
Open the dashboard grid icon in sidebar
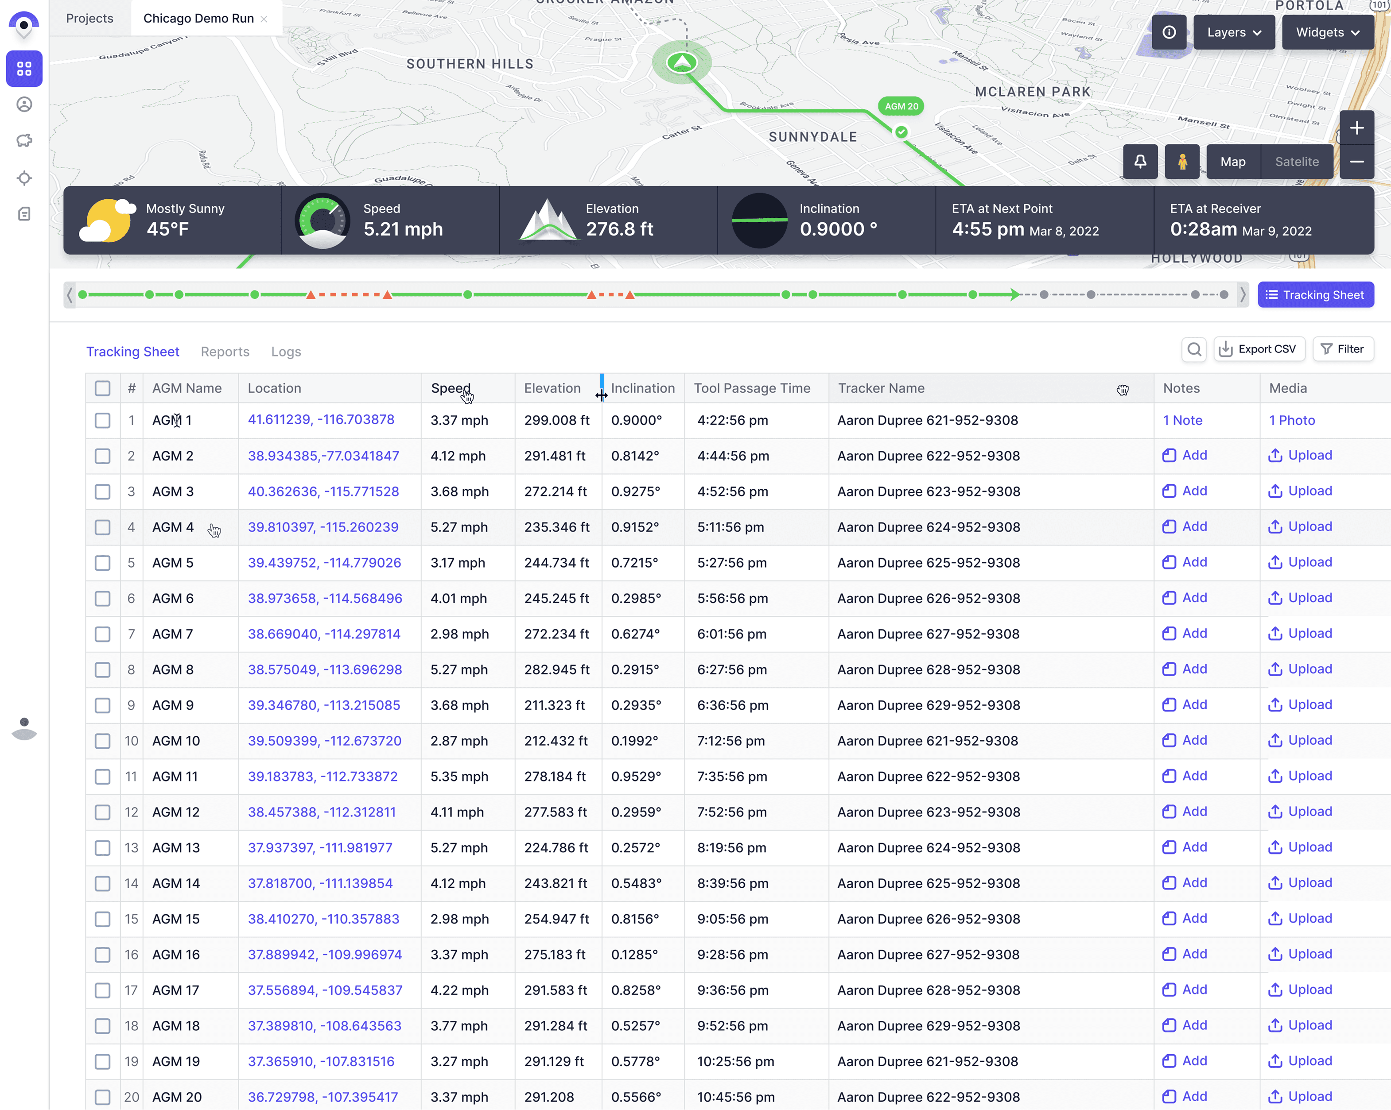pyautogui.click(x=24, y=68)
